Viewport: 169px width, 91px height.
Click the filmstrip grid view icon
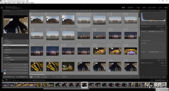click(13, 80)
